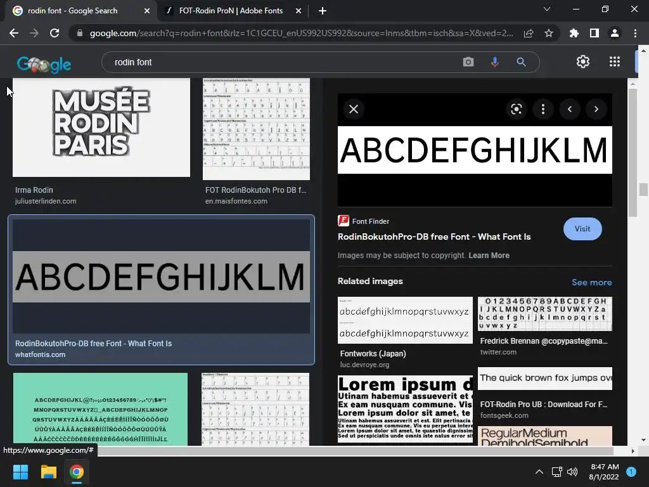
Task: Click the preview panel vertical scrollbar
Action: tap(633, 152)
